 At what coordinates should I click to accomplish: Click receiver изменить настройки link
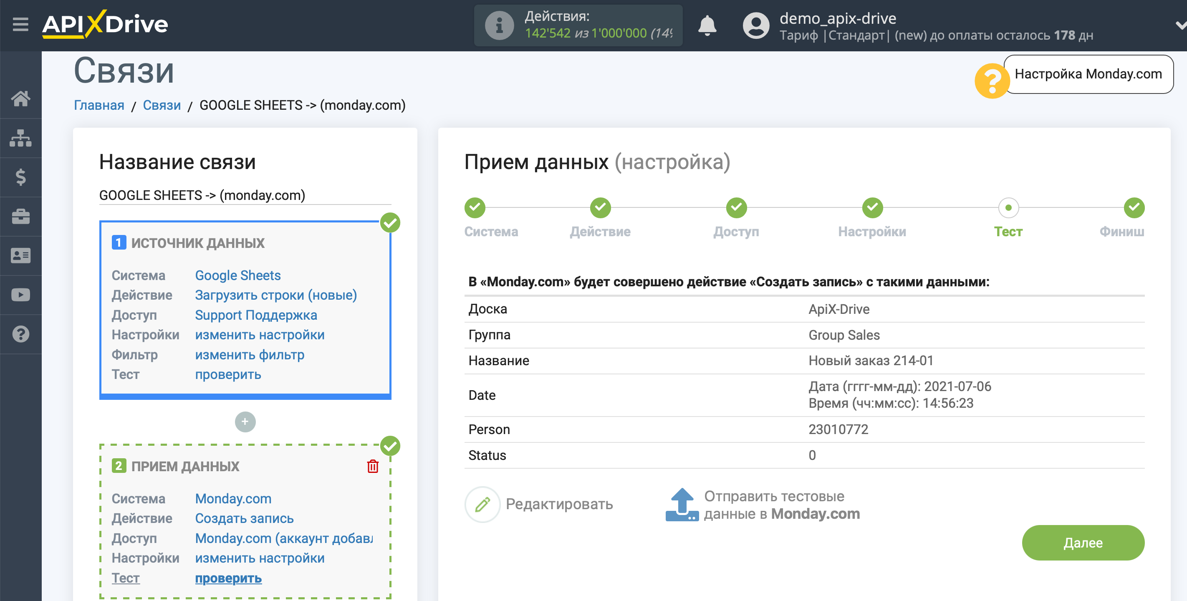coord(260,558)
